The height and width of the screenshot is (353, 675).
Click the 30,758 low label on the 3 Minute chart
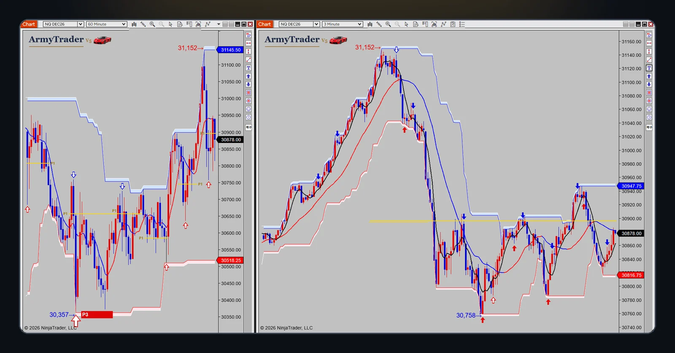pyautogui.click(x=466, y=315)
